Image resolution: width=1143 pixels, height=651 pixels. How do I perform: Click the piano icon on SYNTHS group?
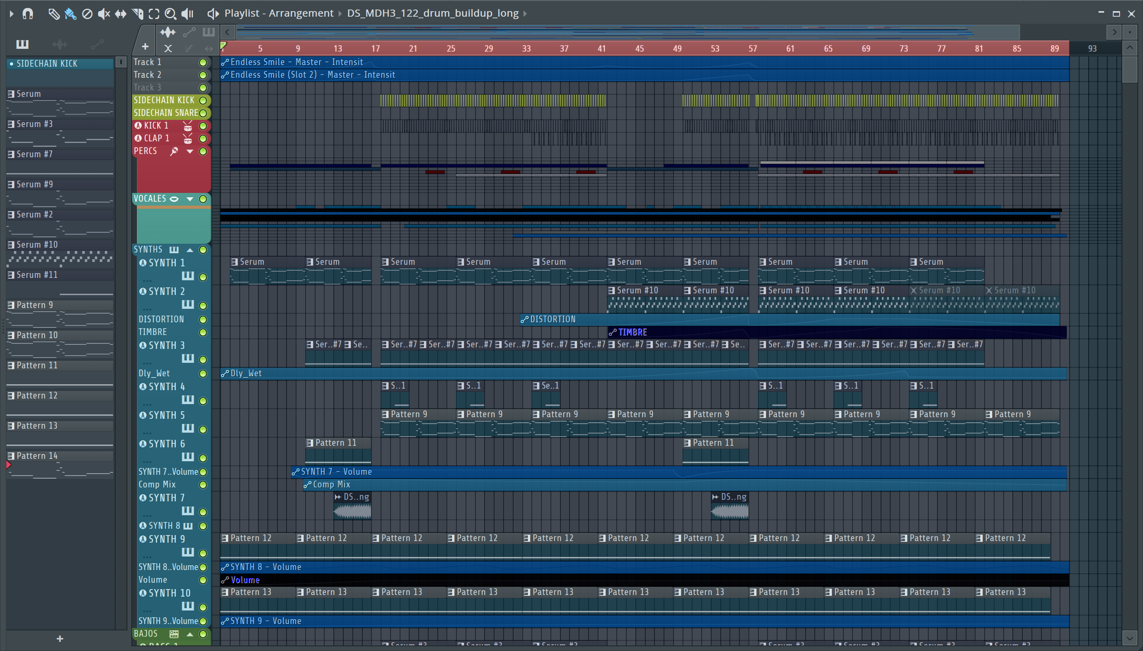pyautogui.click(x=174, y=250)
